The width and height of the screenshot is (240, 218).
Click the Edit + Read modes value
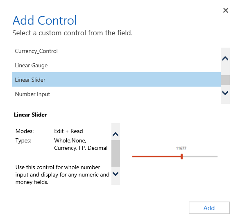(68, 131)
